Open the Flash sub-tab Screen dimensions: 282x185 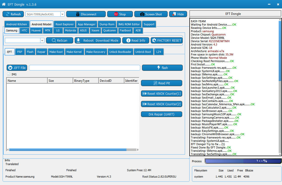click(30, 52)
